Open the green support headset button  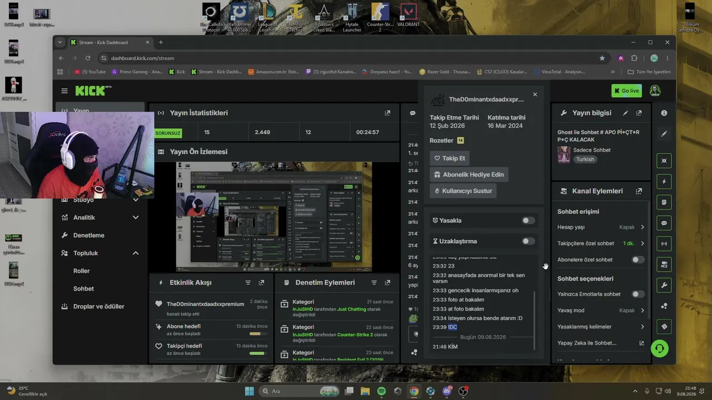click(660, 348)
